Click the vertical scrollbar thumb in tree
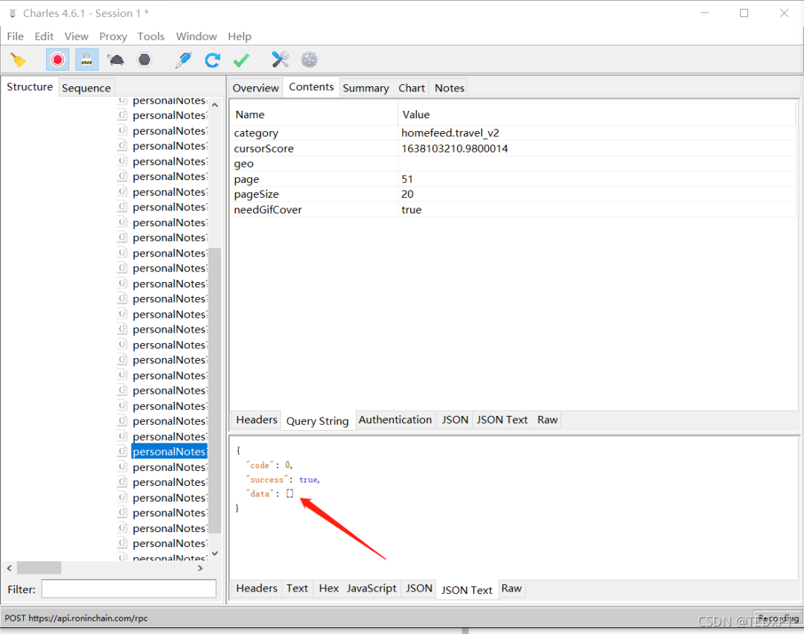 [x=215, y=391]
